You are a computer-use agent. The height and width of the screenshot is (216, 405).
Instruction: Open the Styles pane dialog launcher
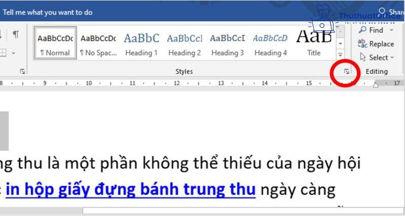click(347, 72)
